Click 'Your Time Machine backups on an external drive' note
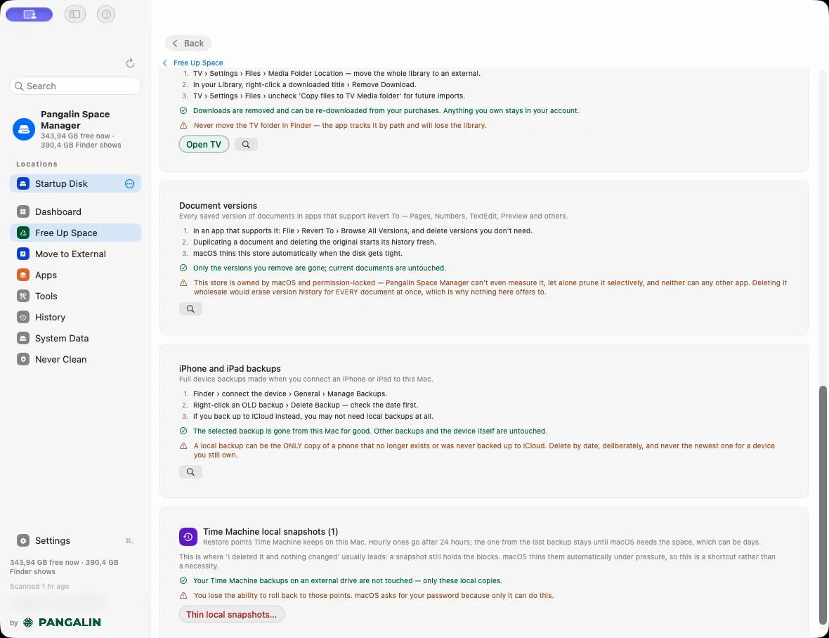The height and width of the screenshot is (638, 829). click(347, 581)
